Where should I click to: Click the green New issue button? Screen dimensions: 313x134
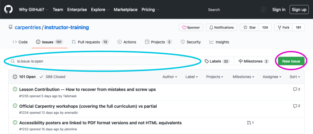click(291, 61)
